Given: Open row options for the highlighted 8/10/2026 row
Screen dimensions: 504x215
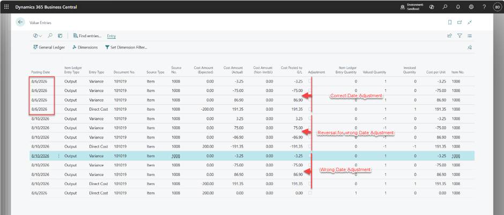Looking at the screenshot, I should pos(59,156).
